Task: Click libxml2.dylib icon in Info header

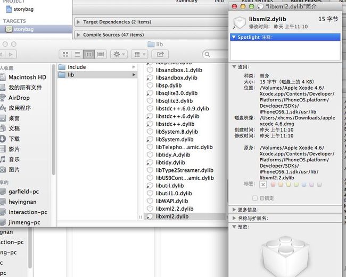Action: [239, 23]
